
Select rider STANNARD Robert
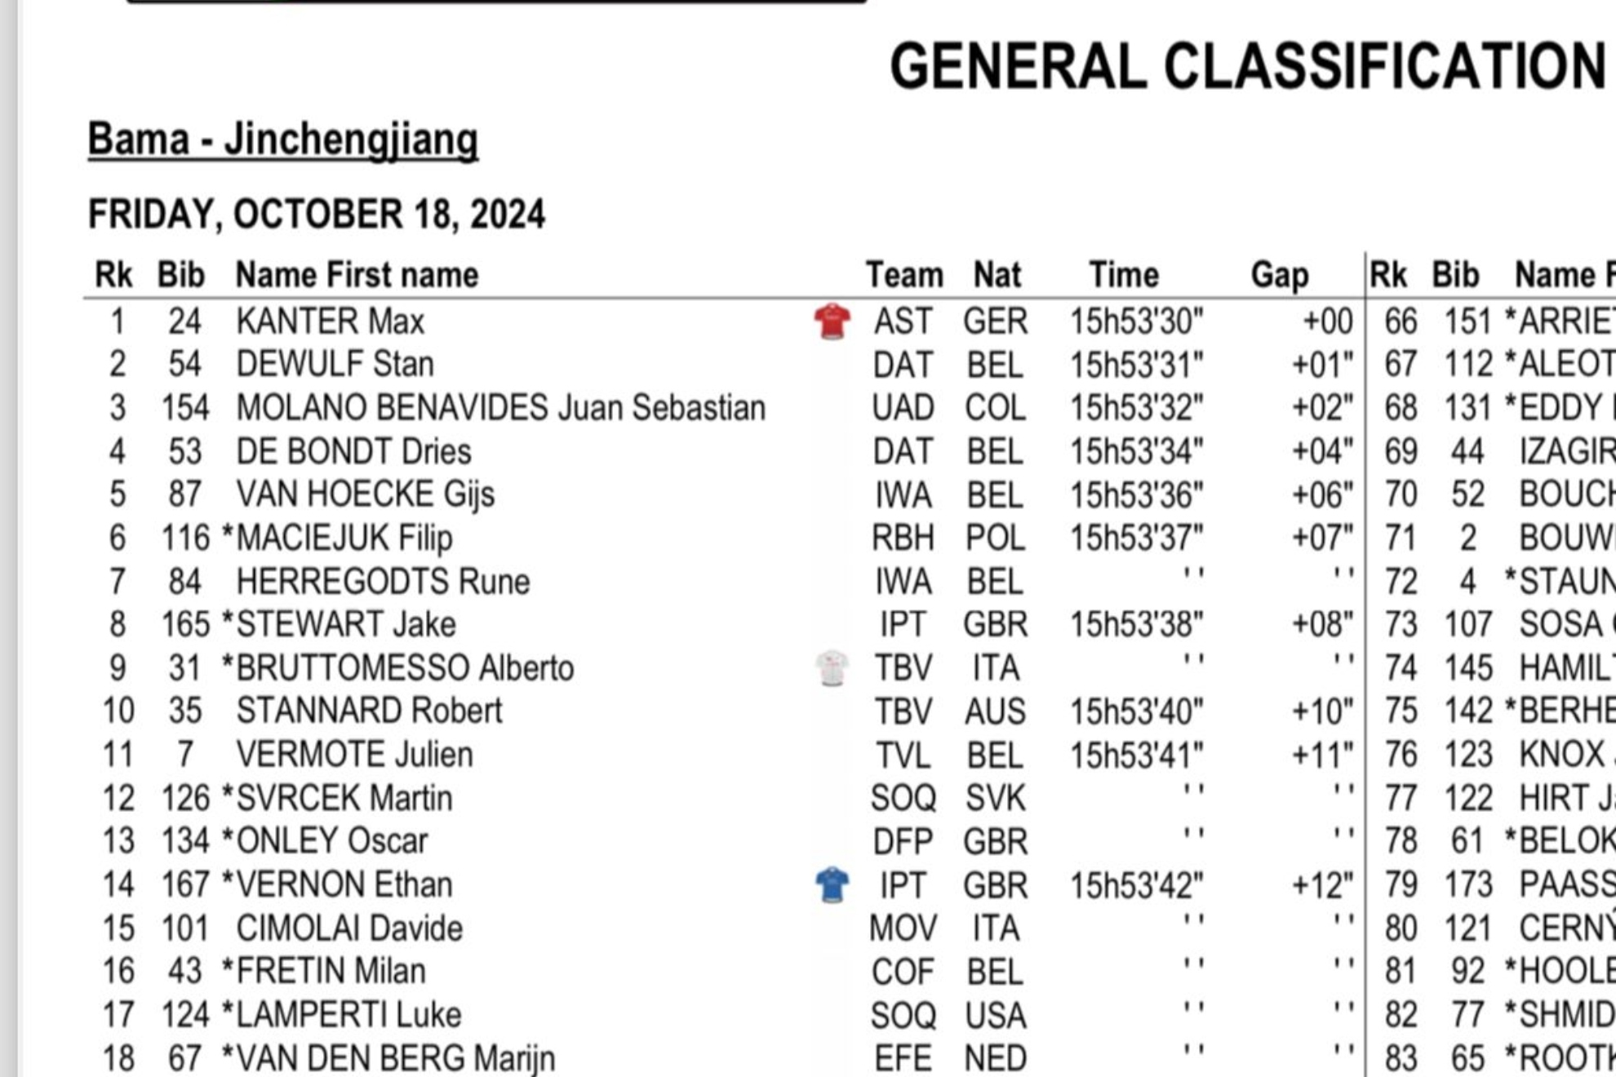pos(369,711)
